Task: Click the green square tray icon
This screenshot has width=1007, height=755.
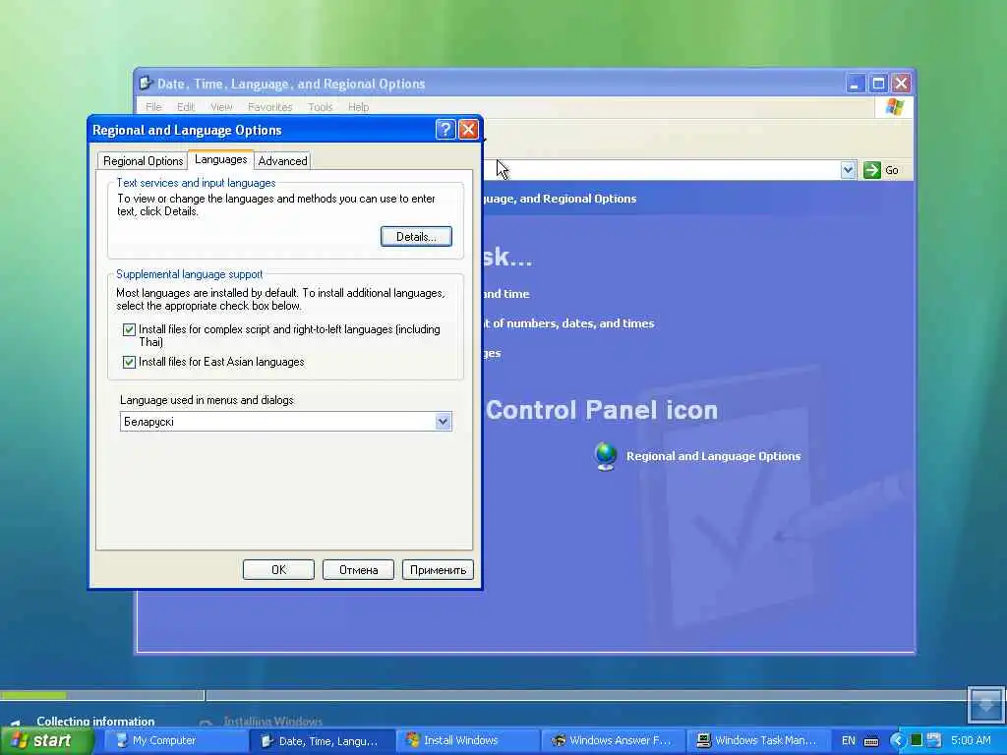Action: tap(917, 741)
